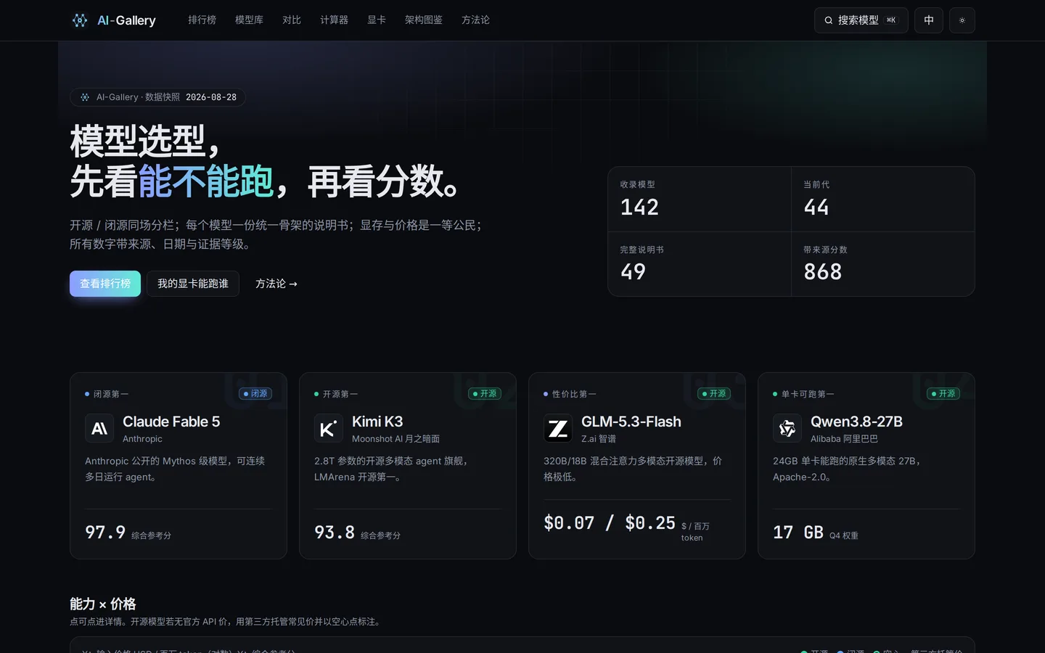Open the 方法论 item in the top navbar
Image resolution: width=1045 pixels, height=653 pixels.
pyautogui.click(x=475, y=20)
